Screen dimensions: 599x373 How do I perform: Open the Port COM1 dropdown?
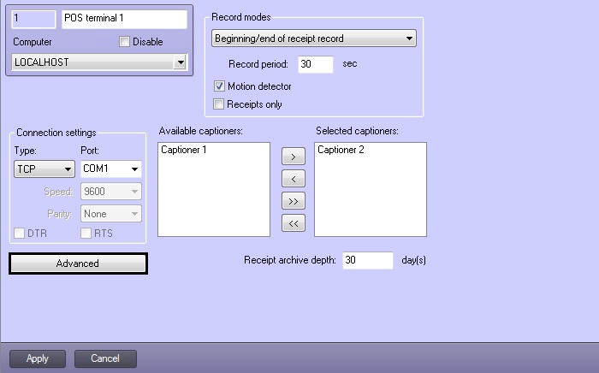point(134,169)
